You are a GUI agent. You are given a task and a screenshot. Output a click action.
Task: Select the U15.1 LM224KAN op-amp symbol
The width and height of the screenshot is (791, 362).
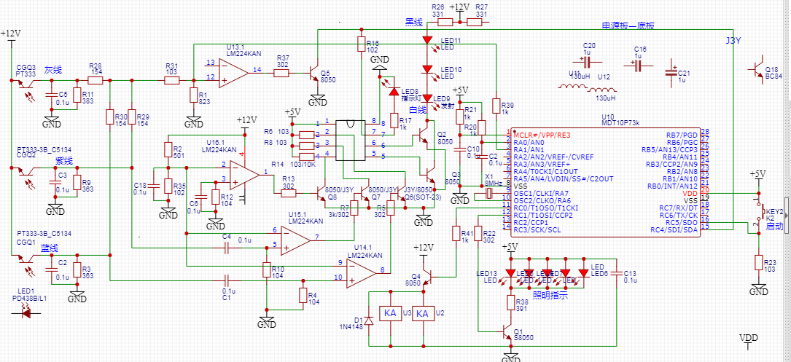pyautogui.click(x=295, y=239)
